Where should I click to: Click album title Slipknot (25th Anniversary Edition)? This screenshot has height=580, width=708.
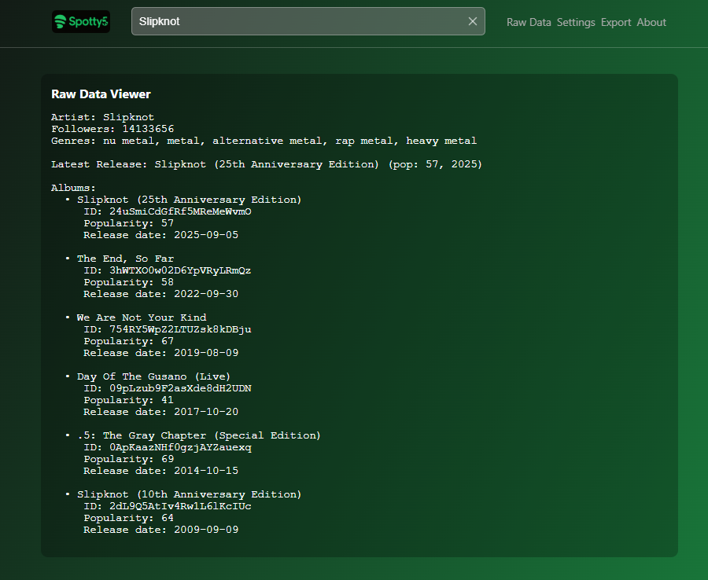coord(189,200)
